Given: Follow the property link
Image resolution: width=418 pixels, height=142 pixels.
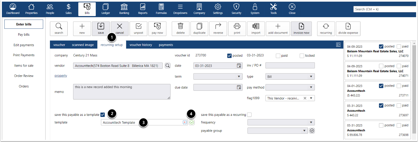Looking at the screenshot, I should [x=61, y=76].
